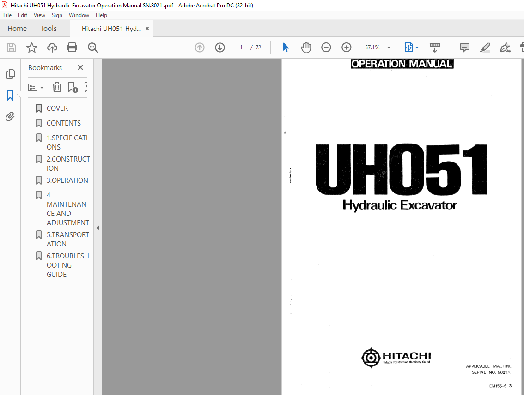Screen dimensions: 524x395
Task: Print the document
Action: click(x=72, y=48)
